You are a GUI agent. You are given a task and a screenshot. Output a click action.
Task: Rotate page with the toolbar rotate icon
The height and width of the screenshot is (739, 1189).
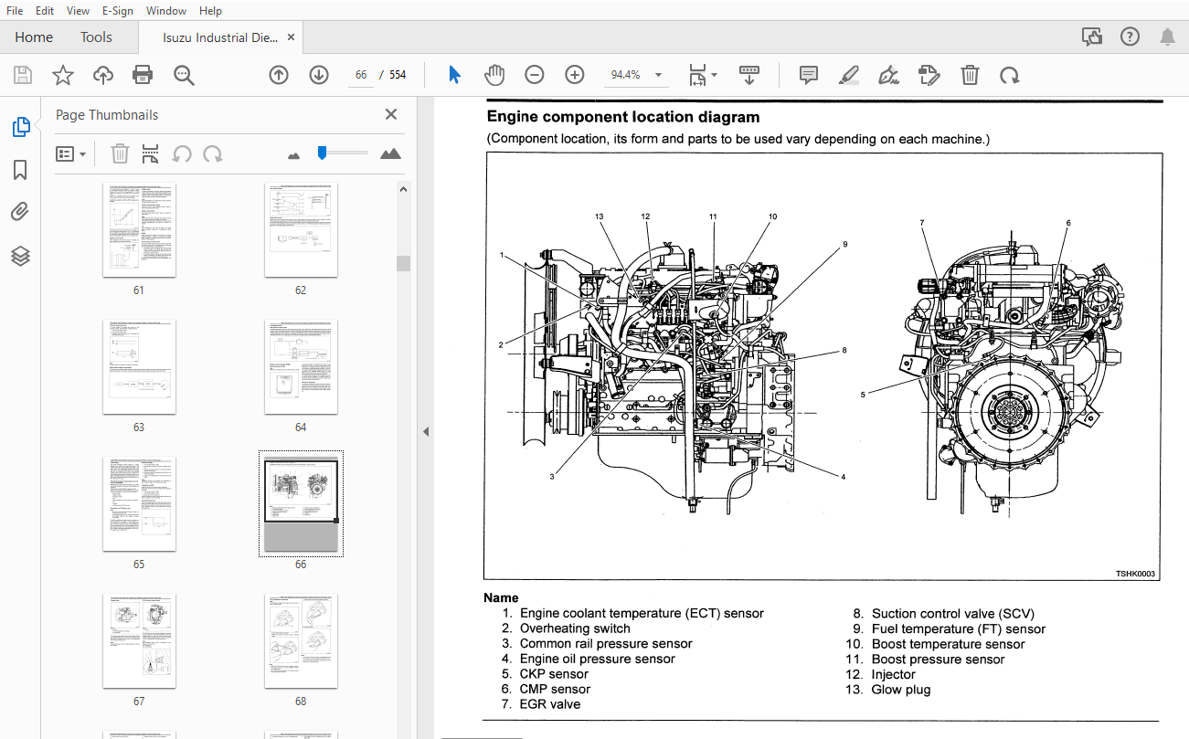click(x=1009, y=75)
